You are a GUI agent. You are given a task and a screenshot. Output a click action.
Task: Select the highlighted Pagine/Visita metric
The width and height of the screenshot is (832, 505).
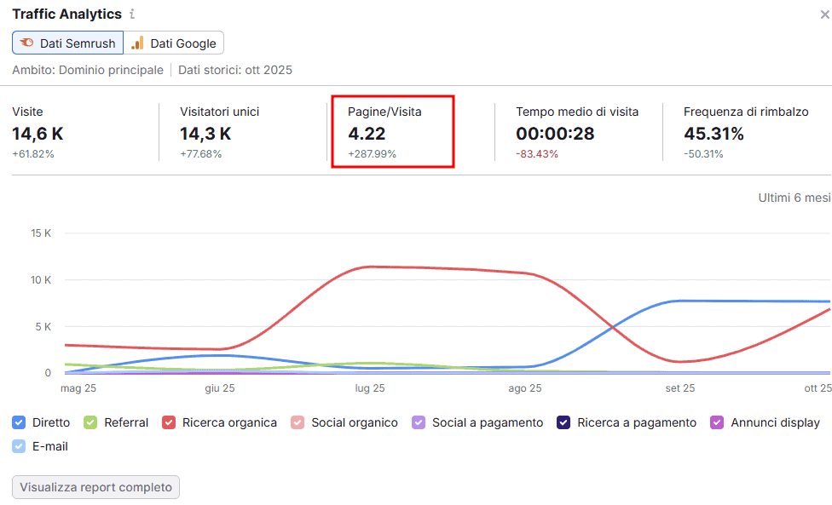(392, 132)
